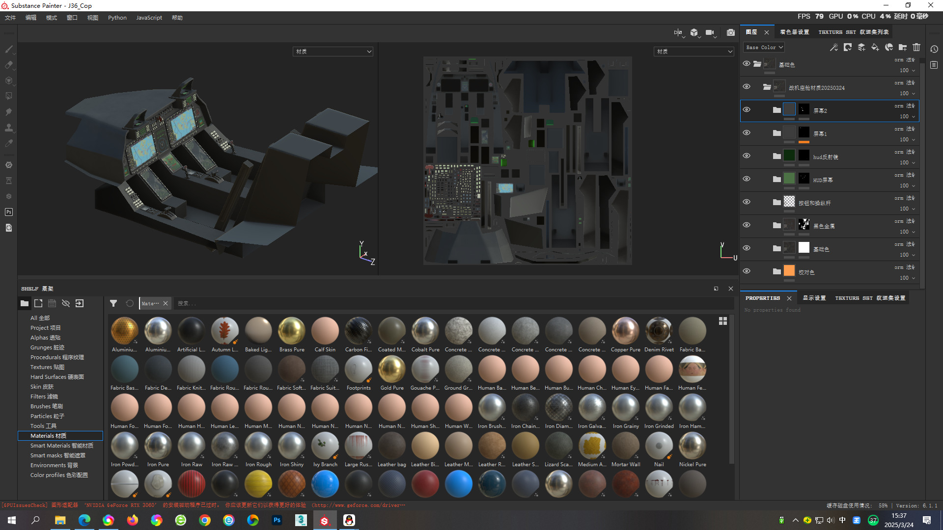Viewport: 943px width, 530px height.
Task: Click the add fill layer bucket icon
Action: pyautogui.click(x=875, y=48)
